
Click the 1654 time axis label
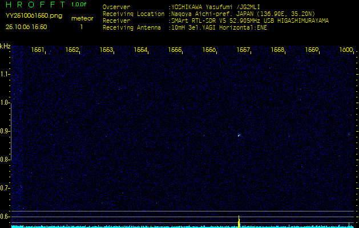point(140,50)
